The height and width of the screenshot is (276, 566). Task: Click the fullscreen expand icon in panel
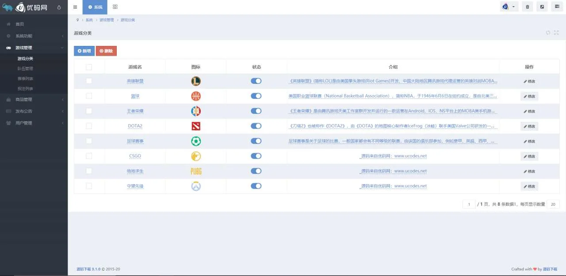(556, 33)
